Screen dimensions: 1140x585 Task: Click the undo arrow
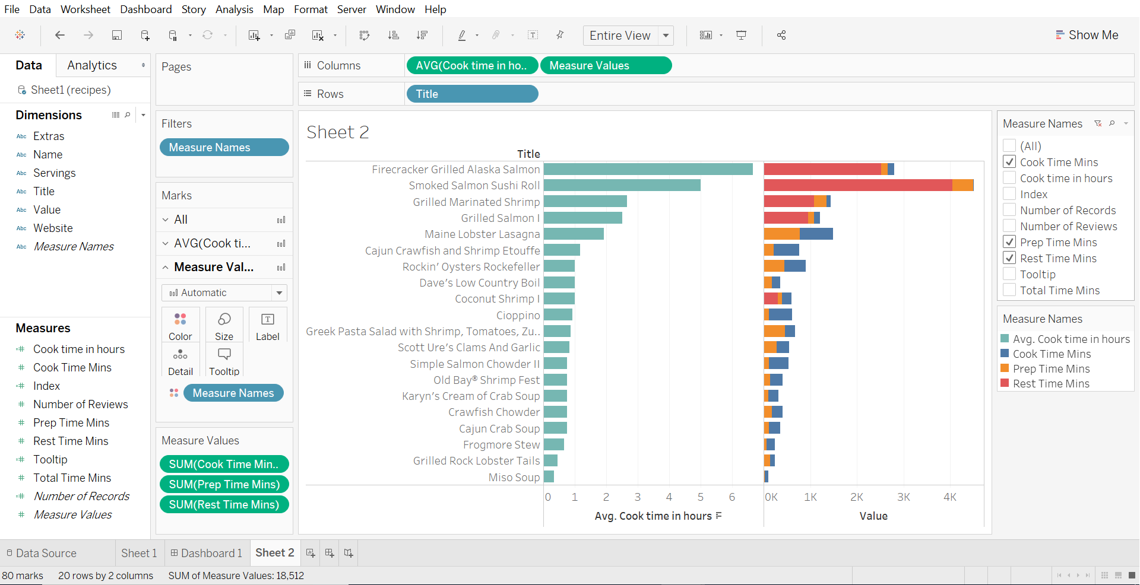pyautogui.click(x=59, y=35)
